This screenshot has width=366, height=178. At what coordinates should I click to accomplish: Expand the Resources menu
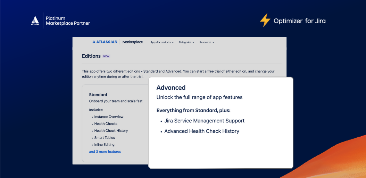[x=207, y=42]
